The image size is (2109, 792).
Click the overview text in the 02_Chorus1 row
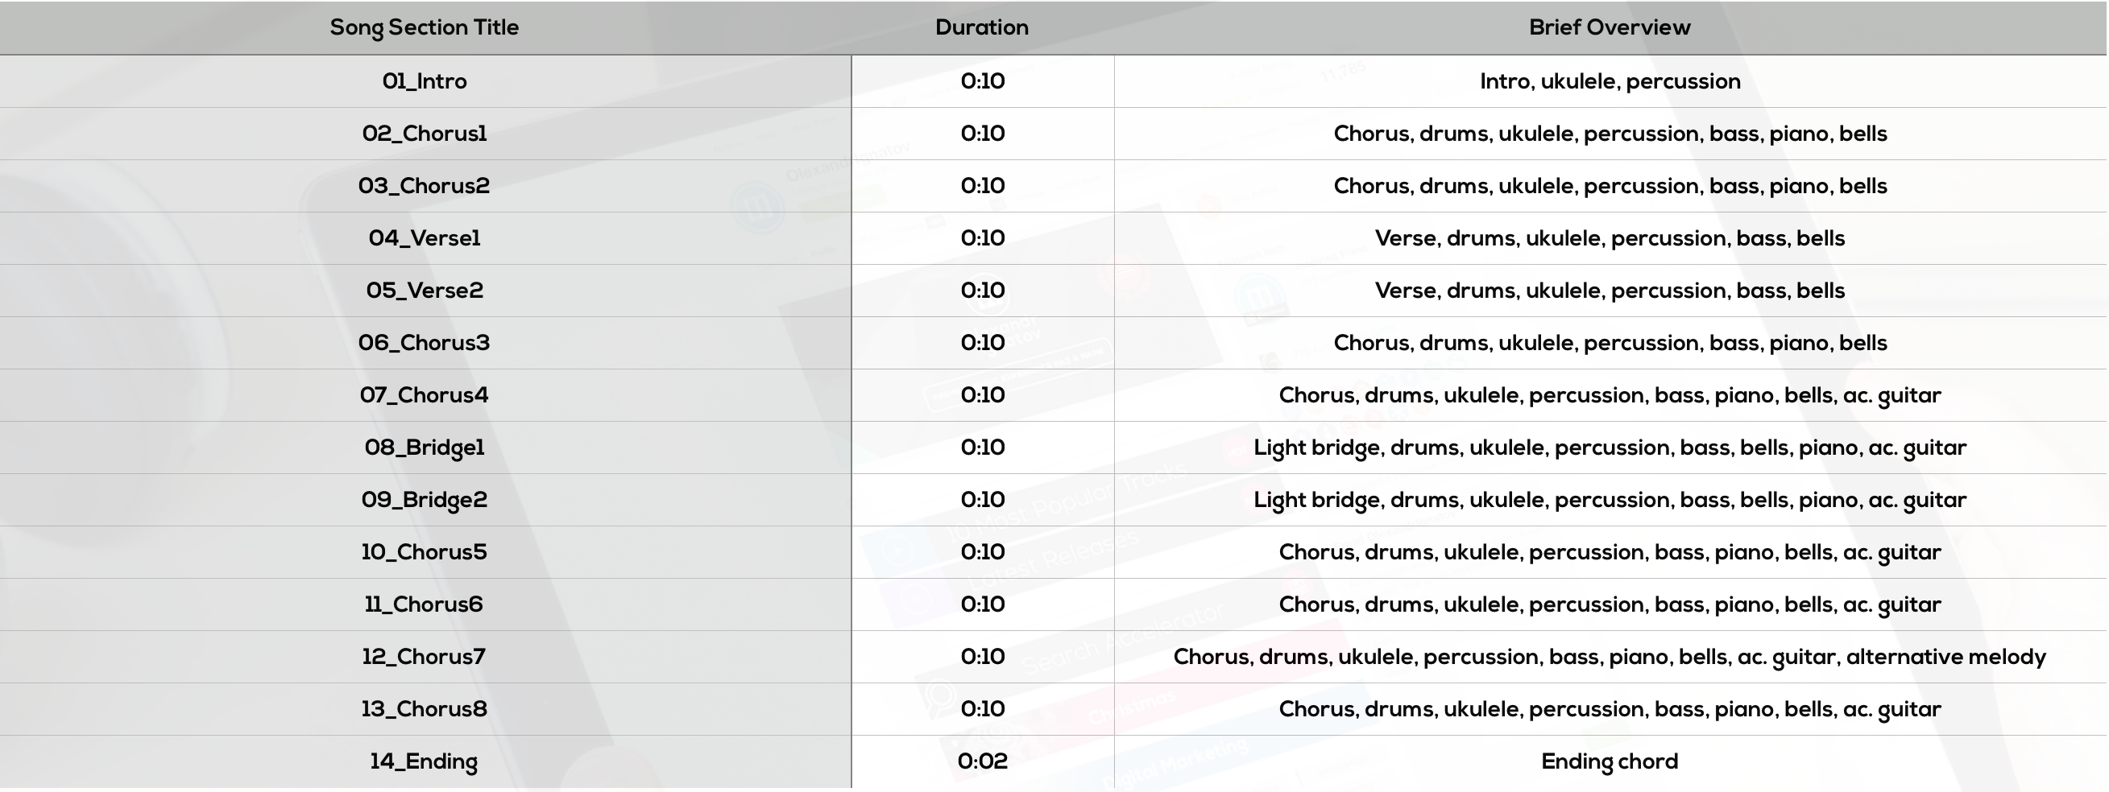pos(1610,134)
